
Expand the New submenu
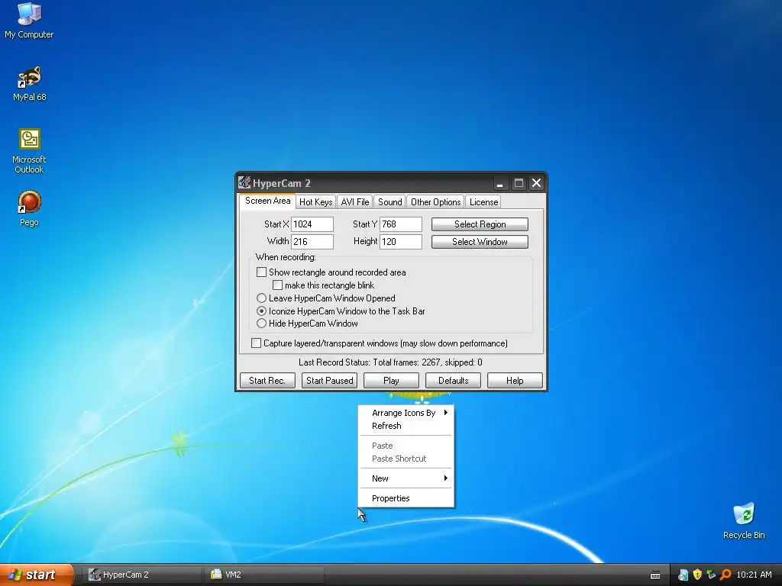click(x=406, y=478)
